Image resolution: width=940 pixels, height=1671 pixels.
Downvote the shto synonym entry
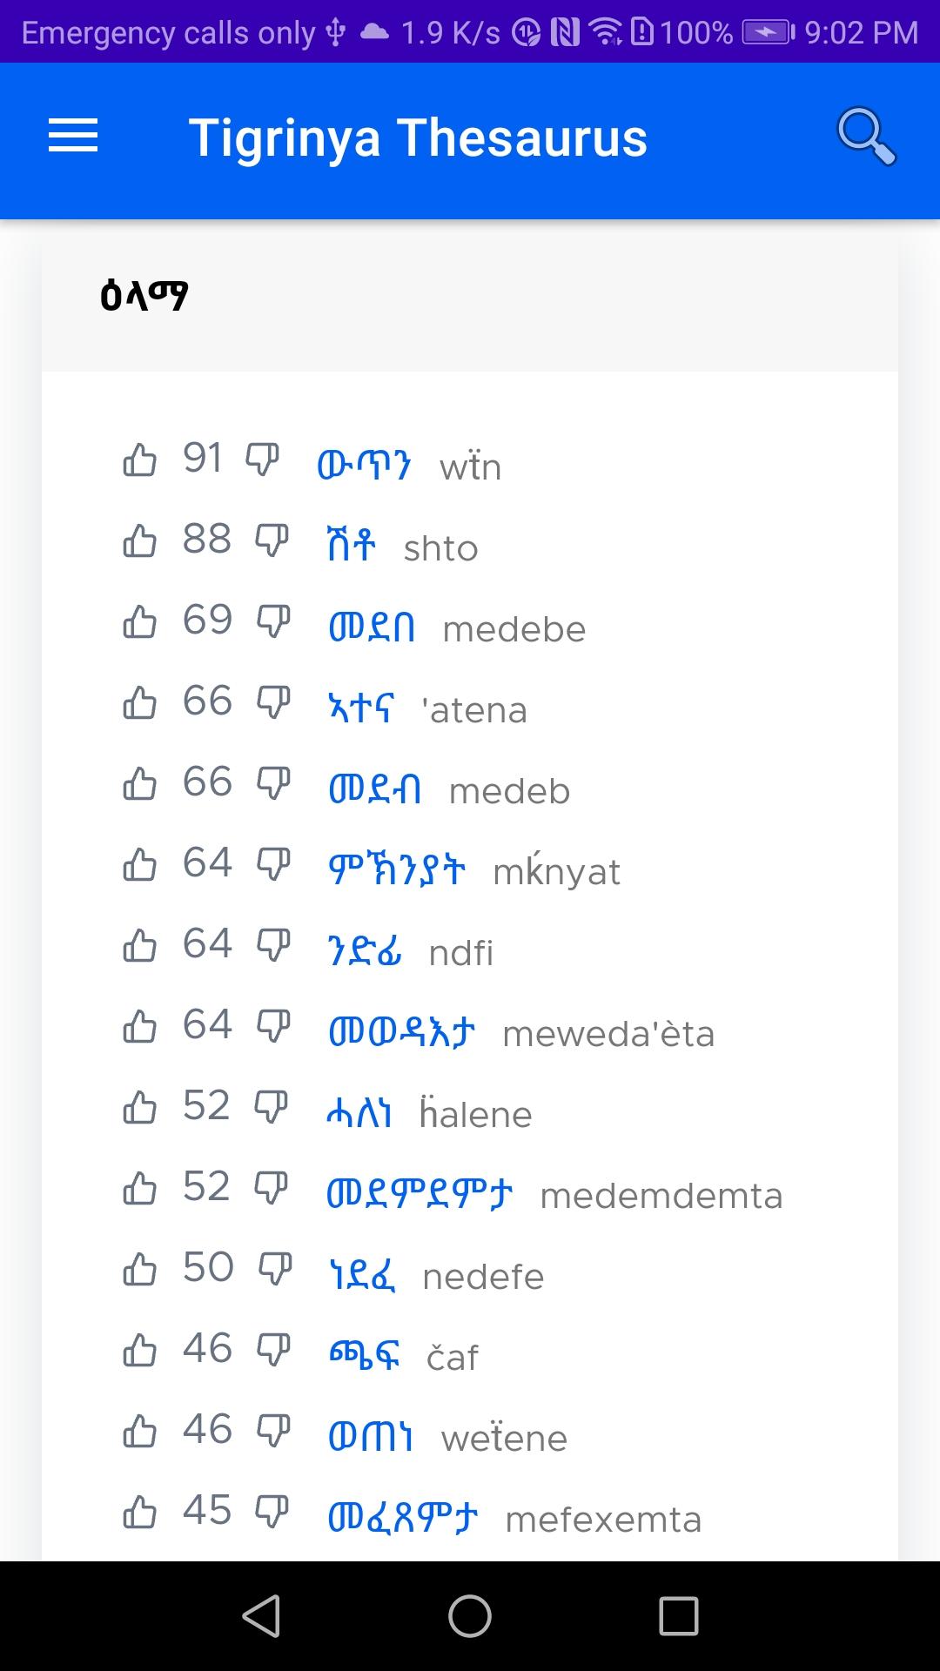click(272, 540)
